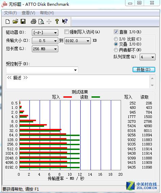The width and height of the screenshot is (161, 193).
Task: Click the New document toolbar icon
Action: (x=7, y=22)
